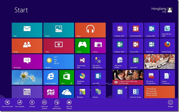Launch the Photos tile
The image size is (179, 112).
[59, 30]
